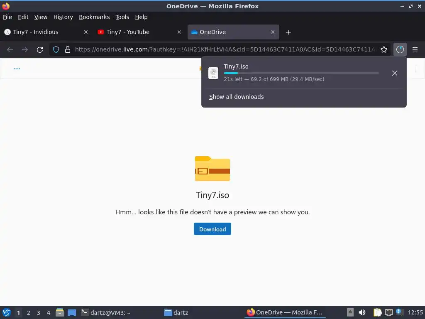The image size is (425, 319).
Task: Open the OneDrive three-dots more options menu
Action: pos(17,69)
